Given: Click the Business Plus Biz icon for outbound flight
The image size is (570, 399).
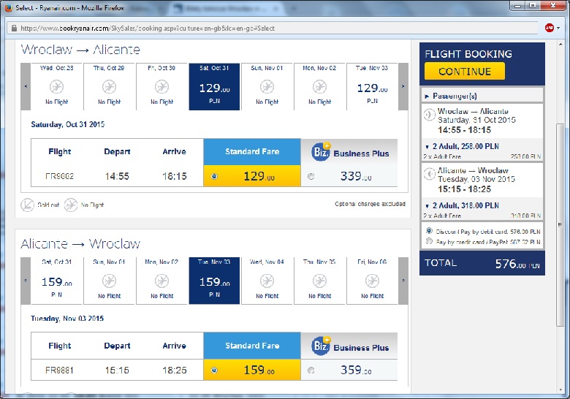Looking at the screenshot, I should 321,152.
